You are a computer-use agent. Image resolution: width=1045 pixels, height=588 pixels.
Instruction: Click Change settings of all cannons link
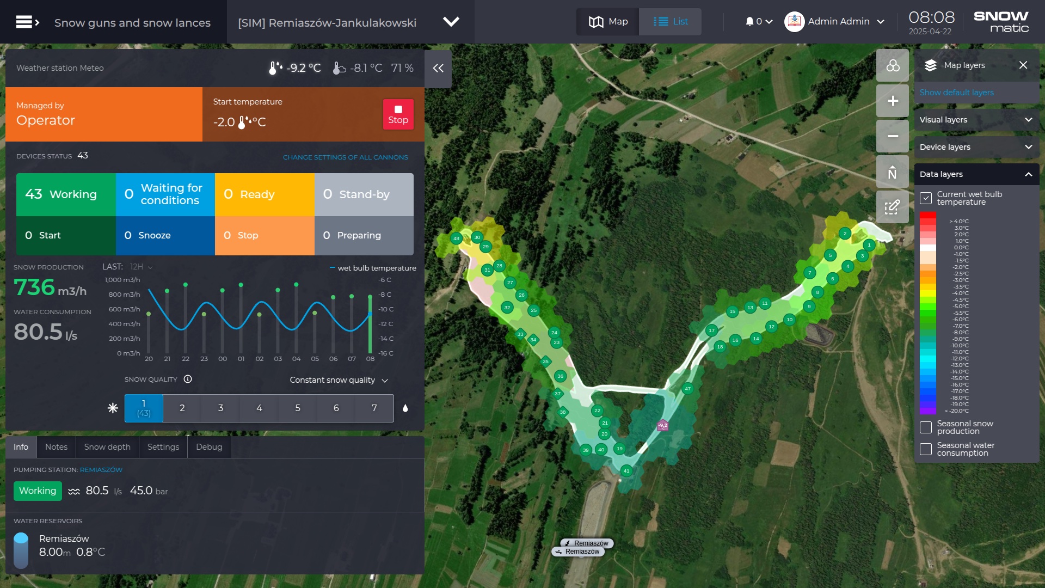[x=345, y=157]
